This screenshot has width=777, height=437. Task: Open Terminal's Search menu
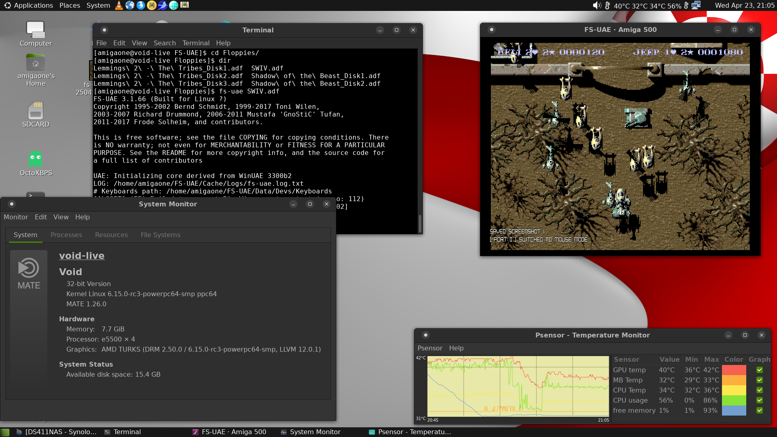point(165,43)
